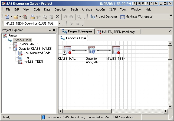Image resolution: width=174 pixels, height=121 pixels.
Task: Close the Project Explorer panel
Action: click(x=54, y=30)
